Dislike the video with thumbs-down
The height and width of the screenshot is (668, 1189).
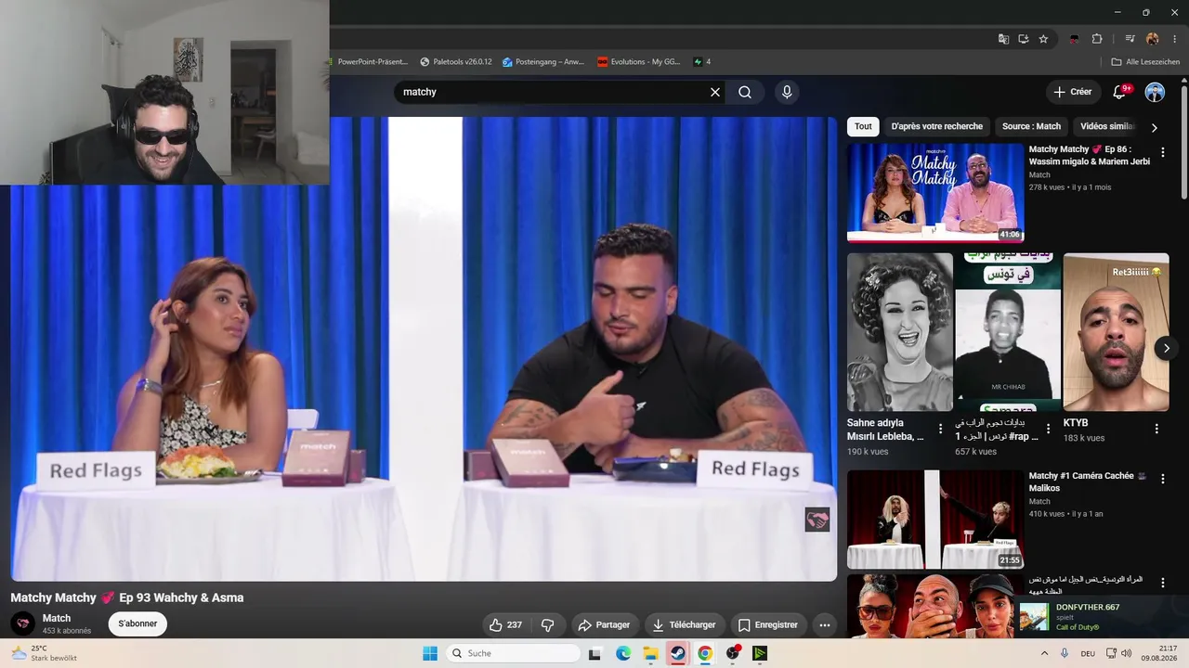tap(548, 625)
